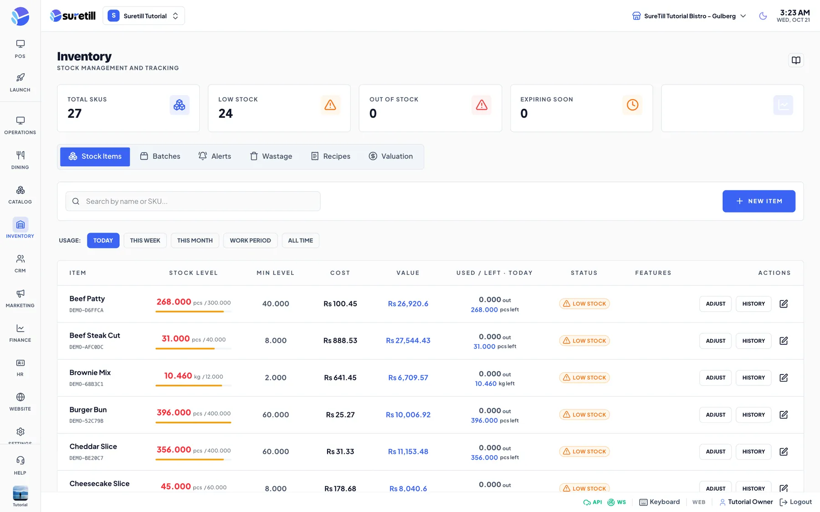820x512 pixels.
Task: Select ALL TIME usage filter
Action: tap(300, 240)
